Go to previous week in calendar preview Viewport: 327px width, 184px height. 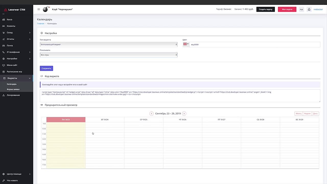(151, 113)
